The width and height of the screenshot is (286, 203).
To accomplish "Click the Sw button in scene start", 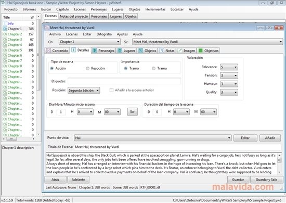I will click(x=133, y=112).
